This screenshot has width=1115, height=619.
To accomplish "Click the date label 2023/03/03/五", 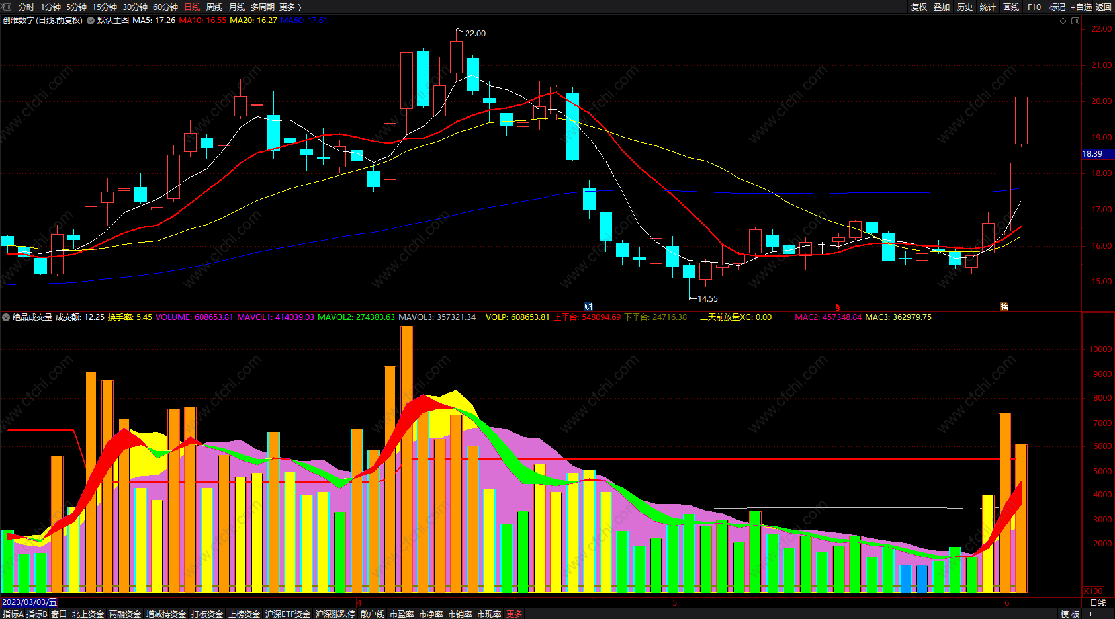I will pos(30,602).
